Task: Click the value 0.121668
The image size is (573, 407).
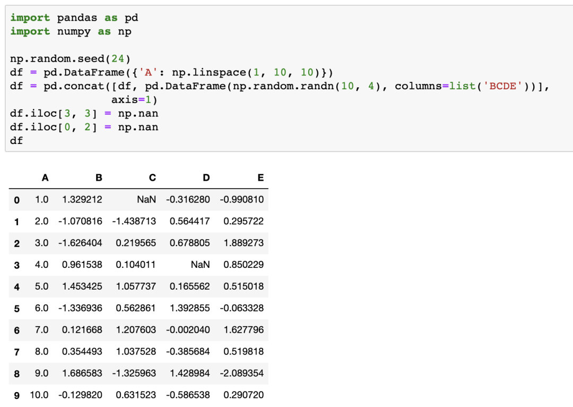Action: [x=82, y=330]
